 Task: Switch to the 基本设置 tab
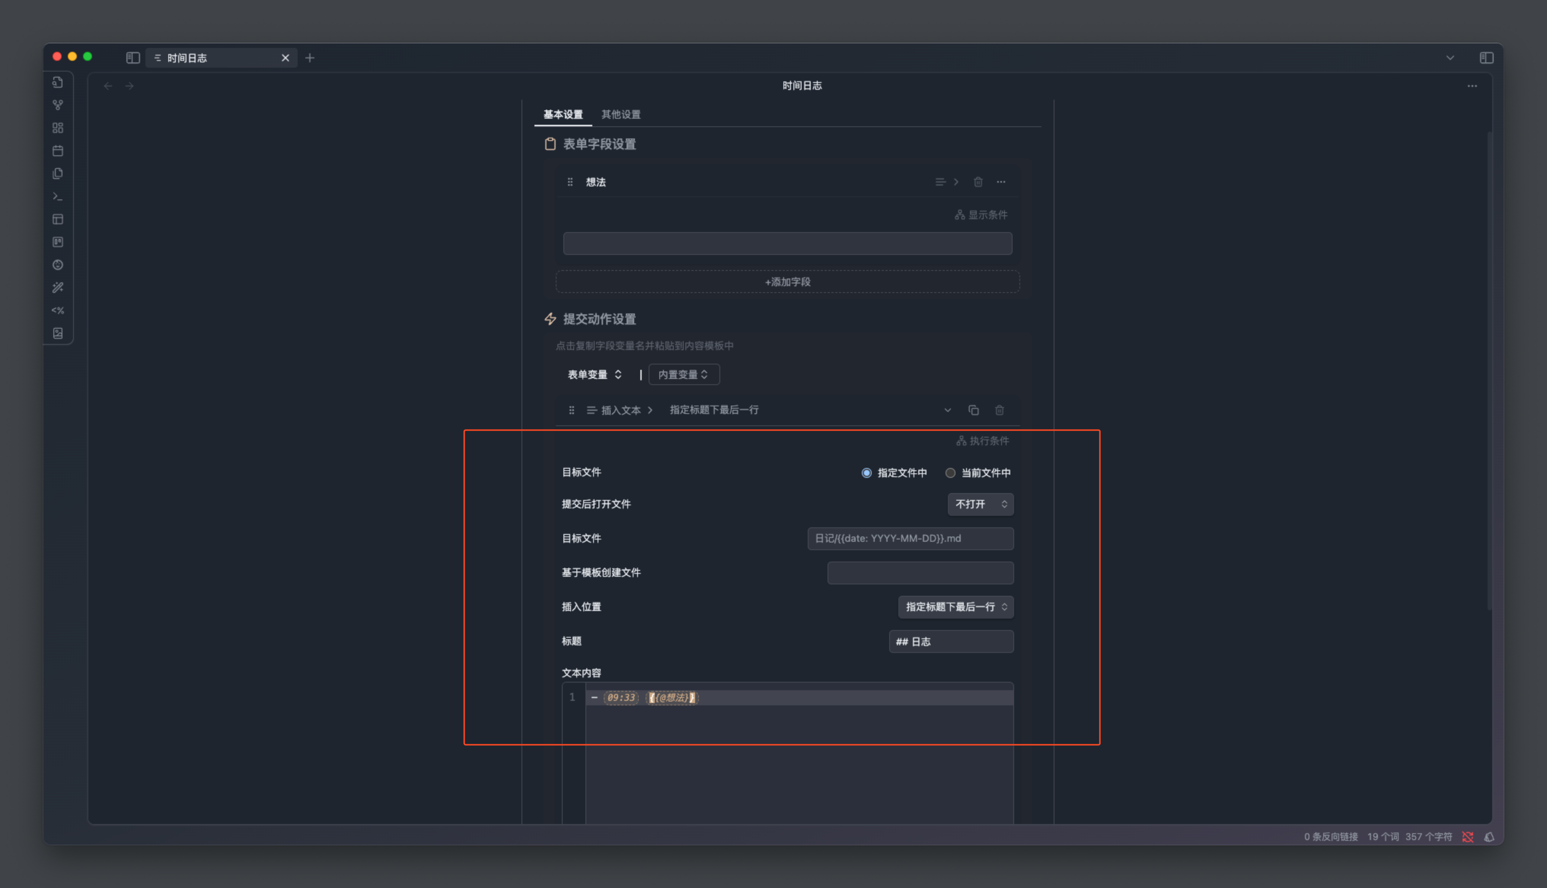563,115
